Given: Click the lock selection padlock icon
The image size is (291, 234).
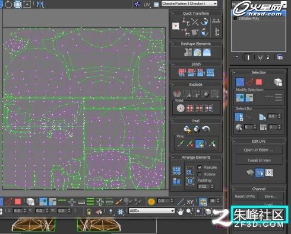Looking at the screenshot, I should tap(89, 212).
